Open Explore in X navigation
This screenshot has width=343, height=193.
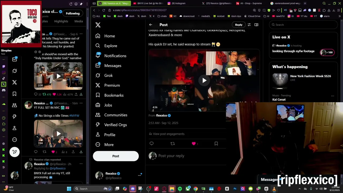[x=106, y=46]
